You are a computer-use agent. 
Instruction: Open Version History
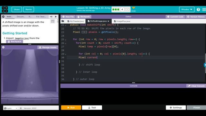(x=196, y=17)
